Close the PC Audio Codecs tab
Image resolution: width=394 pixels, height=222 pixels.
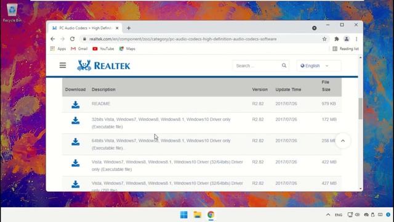click(117, 28)
